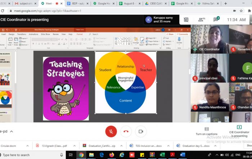
Task: Open the Graduation day-S docx download
Action: [193, 146]
